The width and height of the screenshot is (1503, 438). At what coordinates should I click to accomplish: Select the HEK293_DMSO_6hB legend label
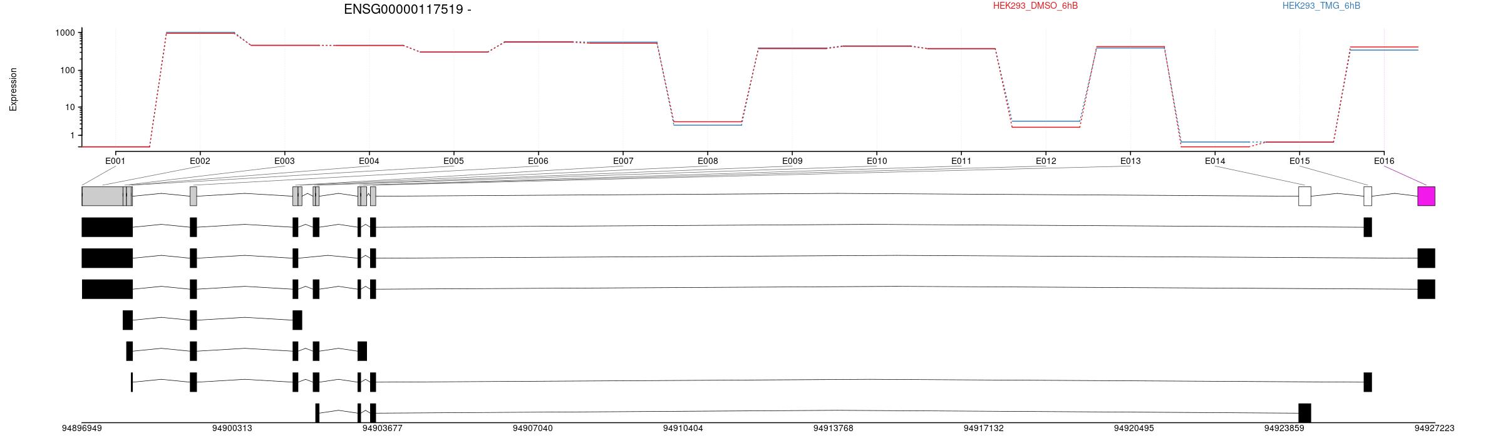point(1035,6)
